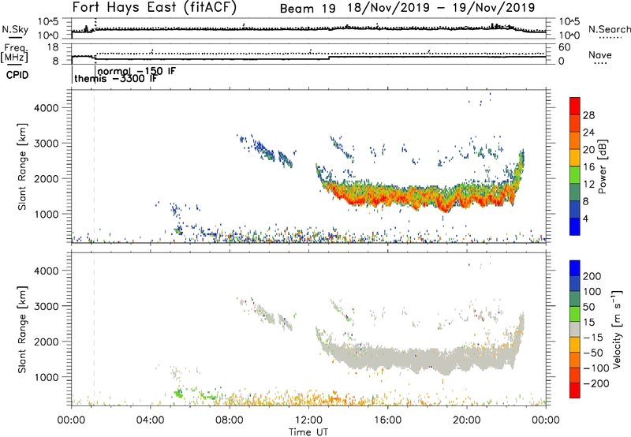Click the '20:00' time axis label

(x=466, y=420)
